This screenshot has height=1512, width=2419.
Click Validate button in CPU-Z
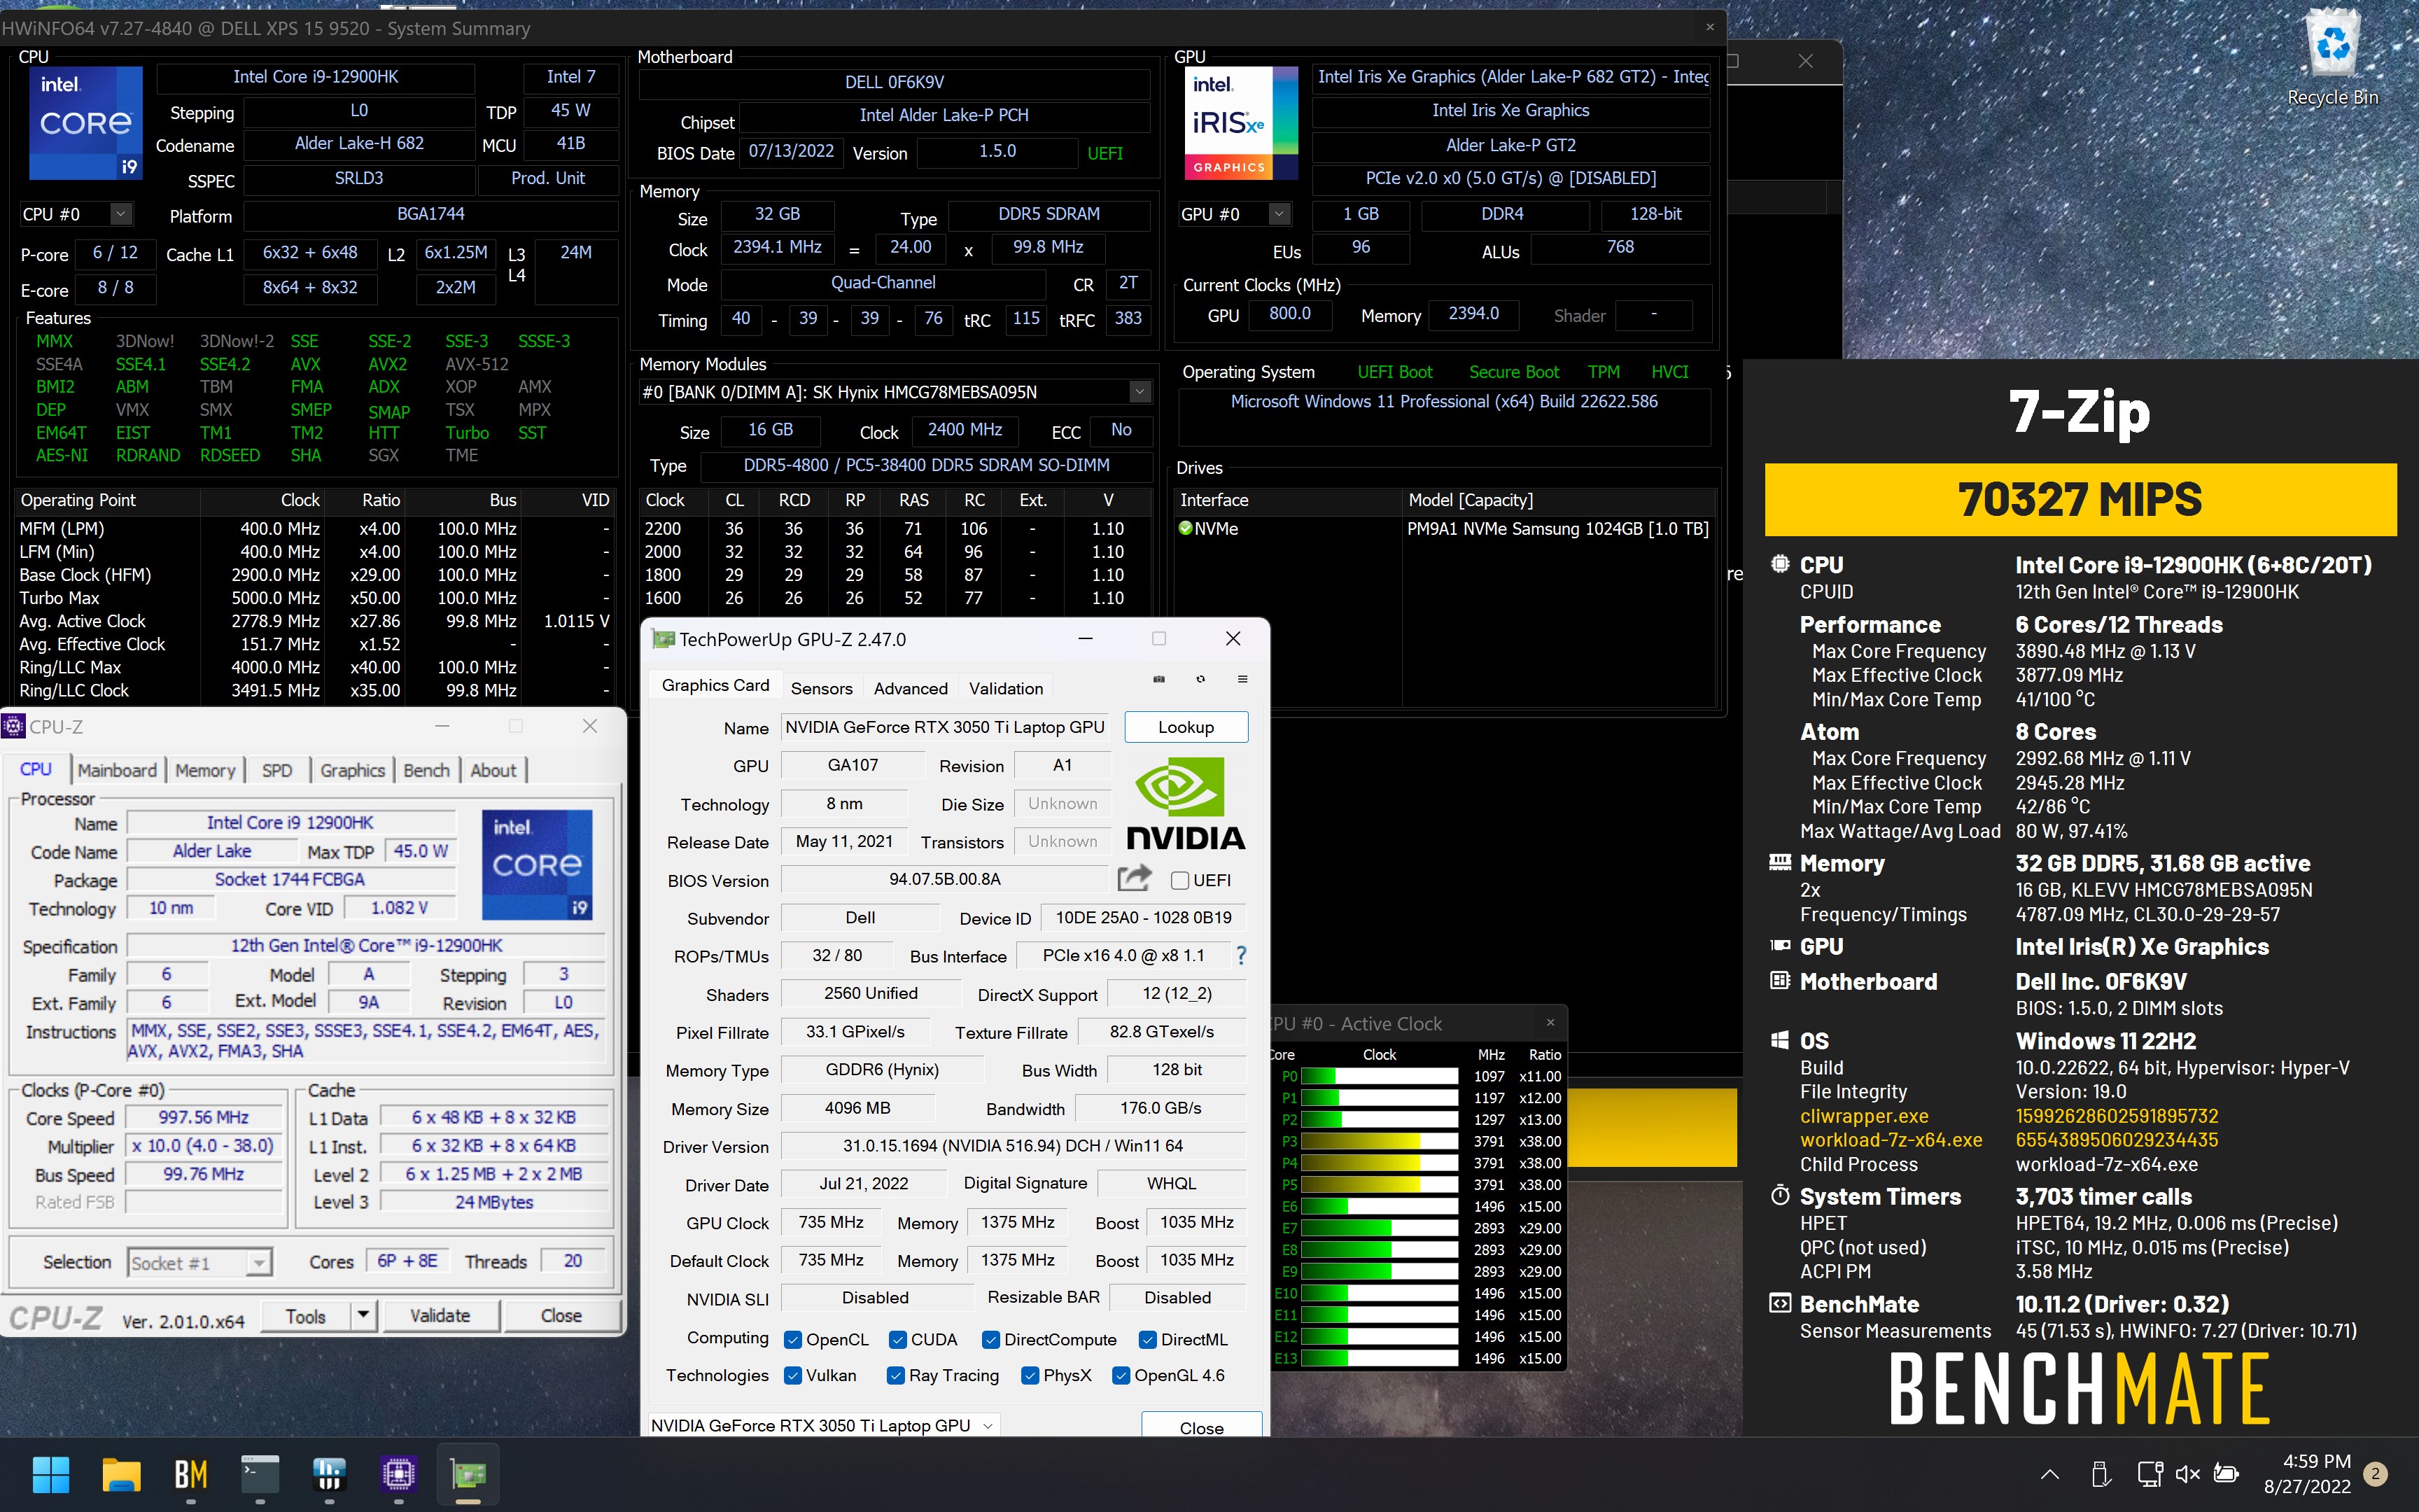click(x=440, y=1315)
